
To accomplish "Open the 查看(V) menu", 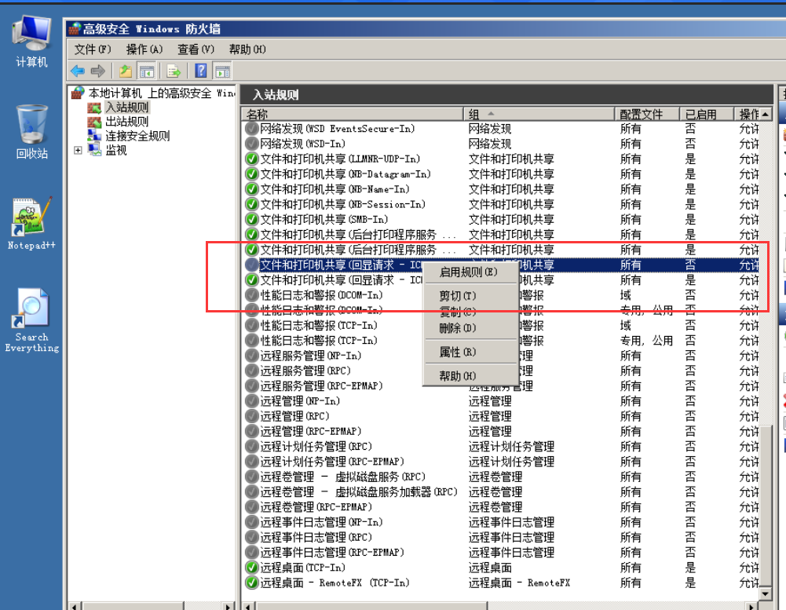I will pyautogui.click(x=196, y=49).
